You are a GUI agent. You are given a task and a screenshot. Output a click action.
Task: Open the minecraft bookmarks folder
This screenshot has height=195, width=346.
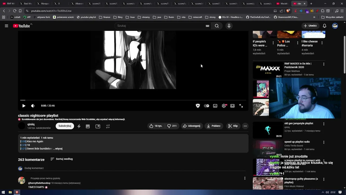[195, 17]
